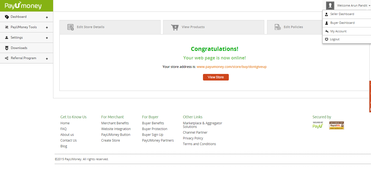The height and width of the screenshot is (178, 371).
Task: Click the Seller Dashboard icon in menu
Action: (x=326, y=14)
